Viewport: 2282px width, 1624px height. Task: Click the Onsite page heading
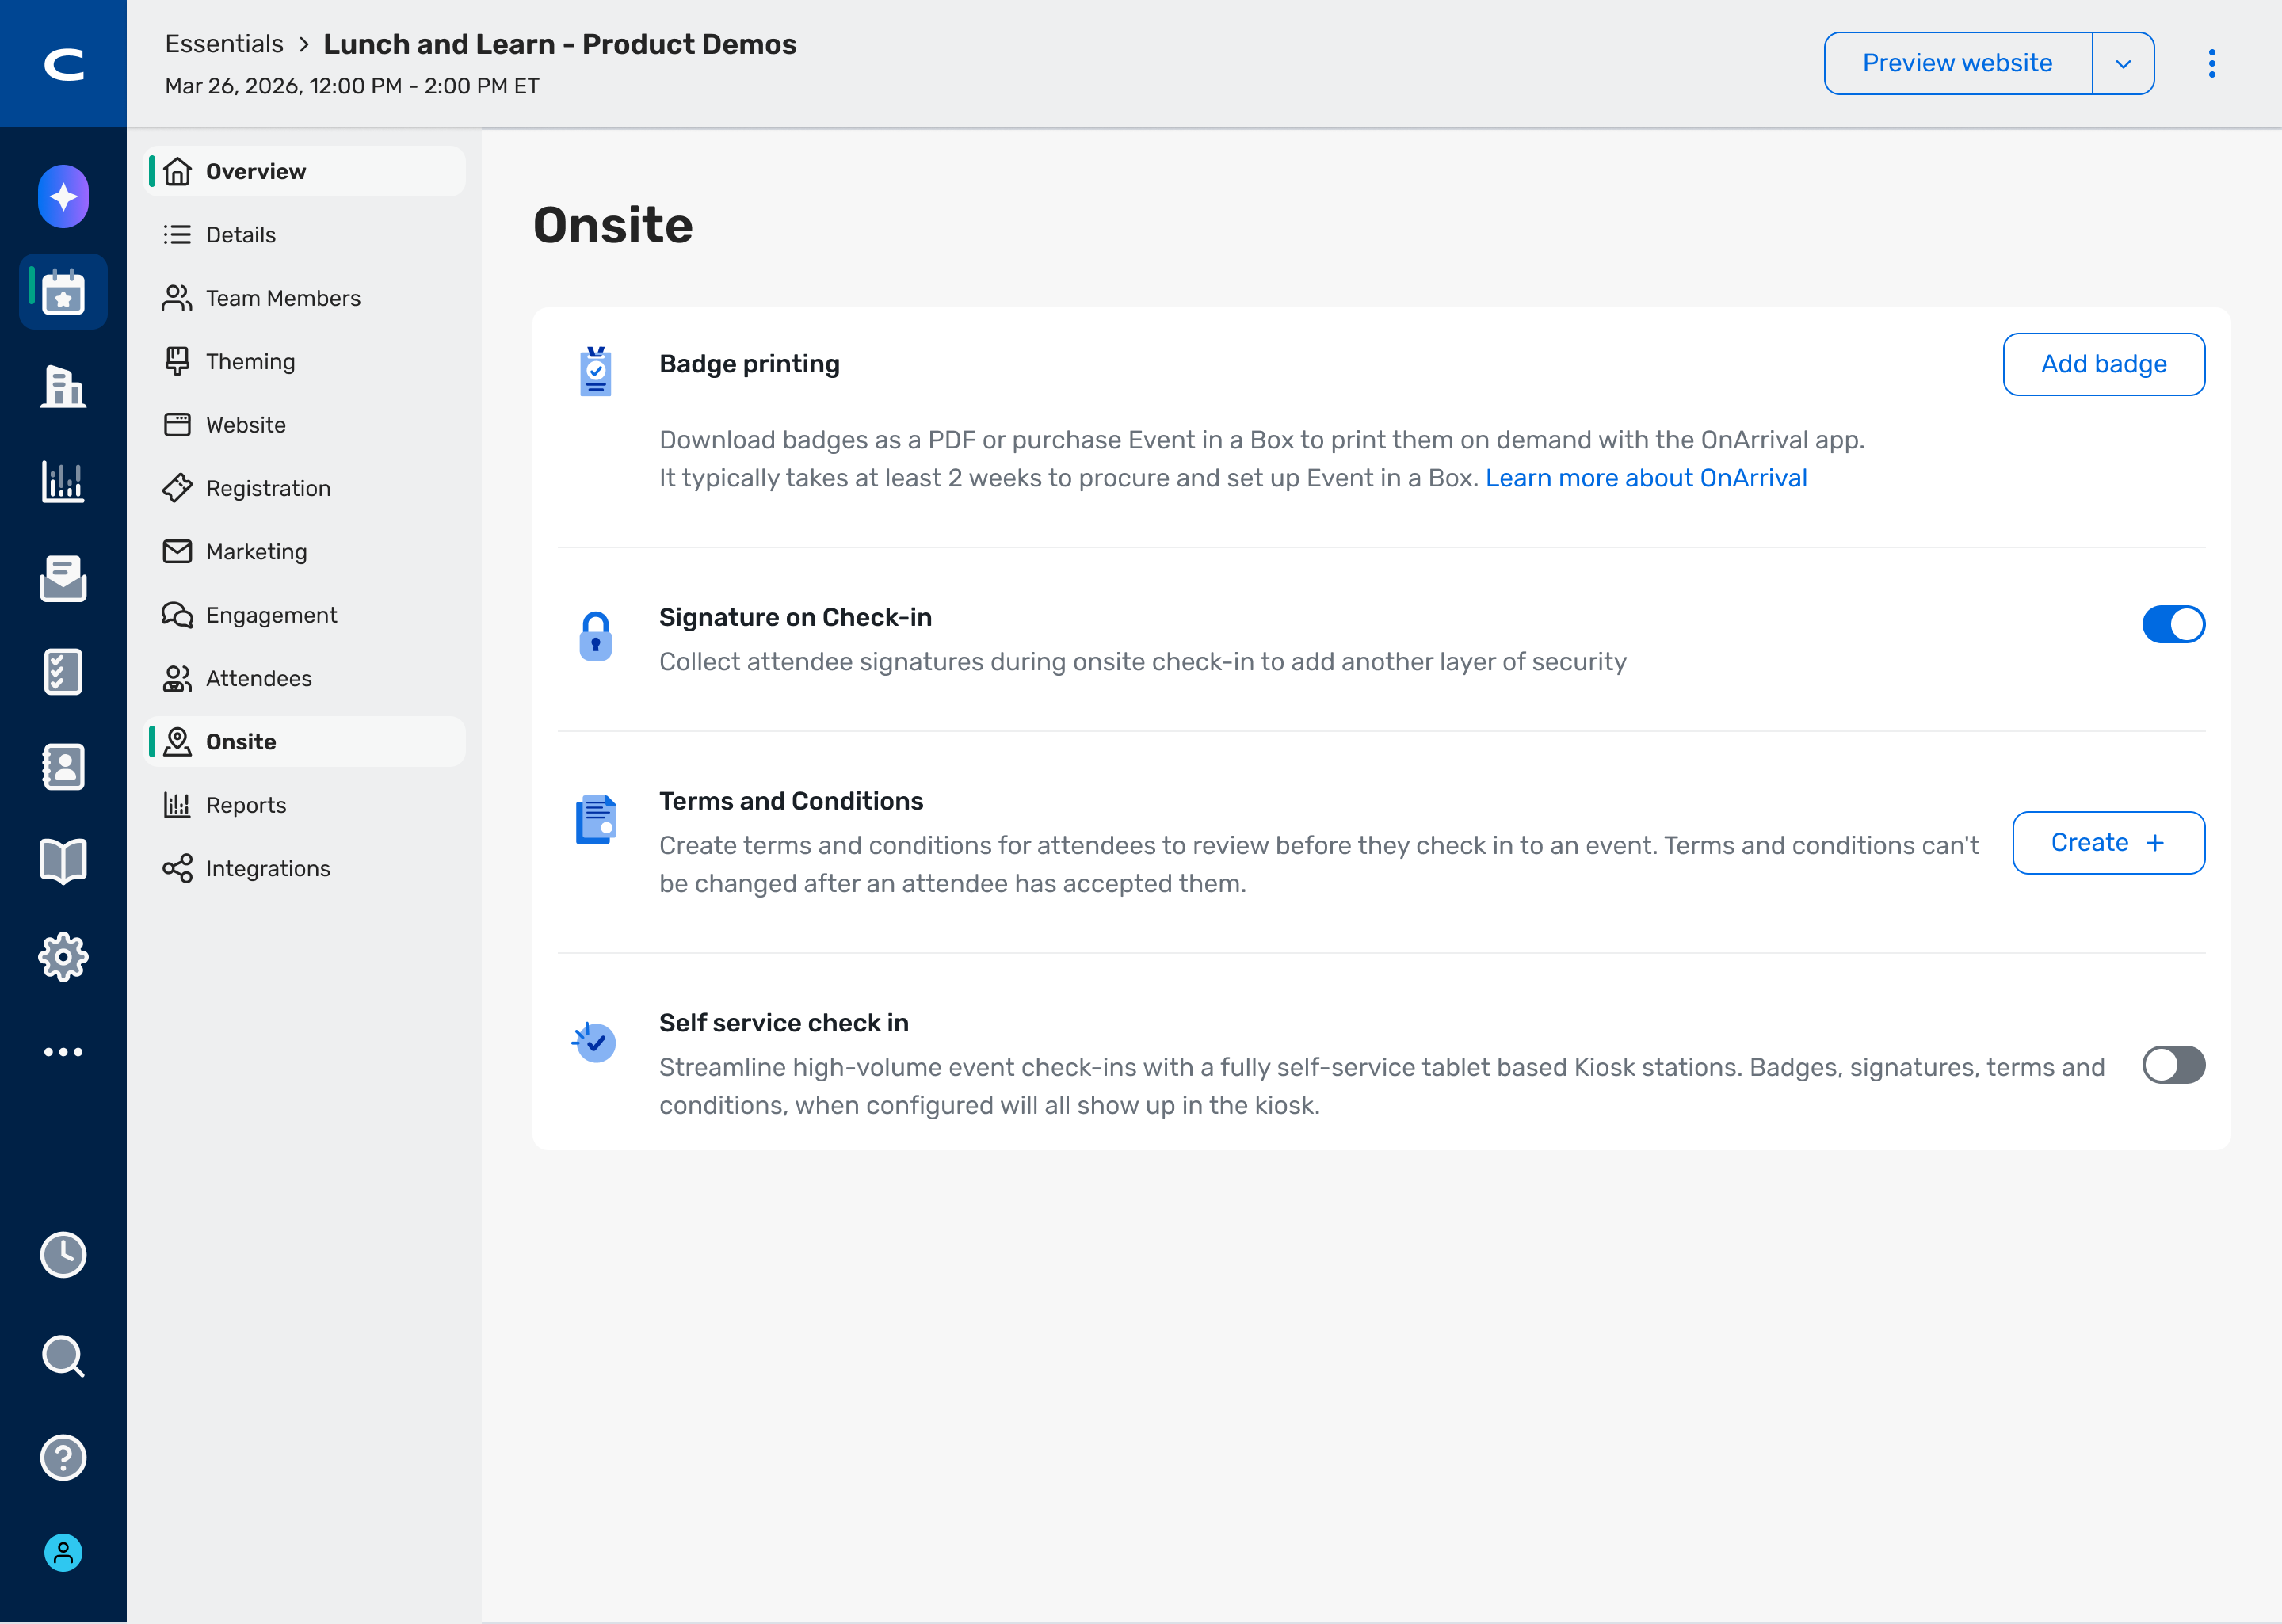tap(613, 225)
